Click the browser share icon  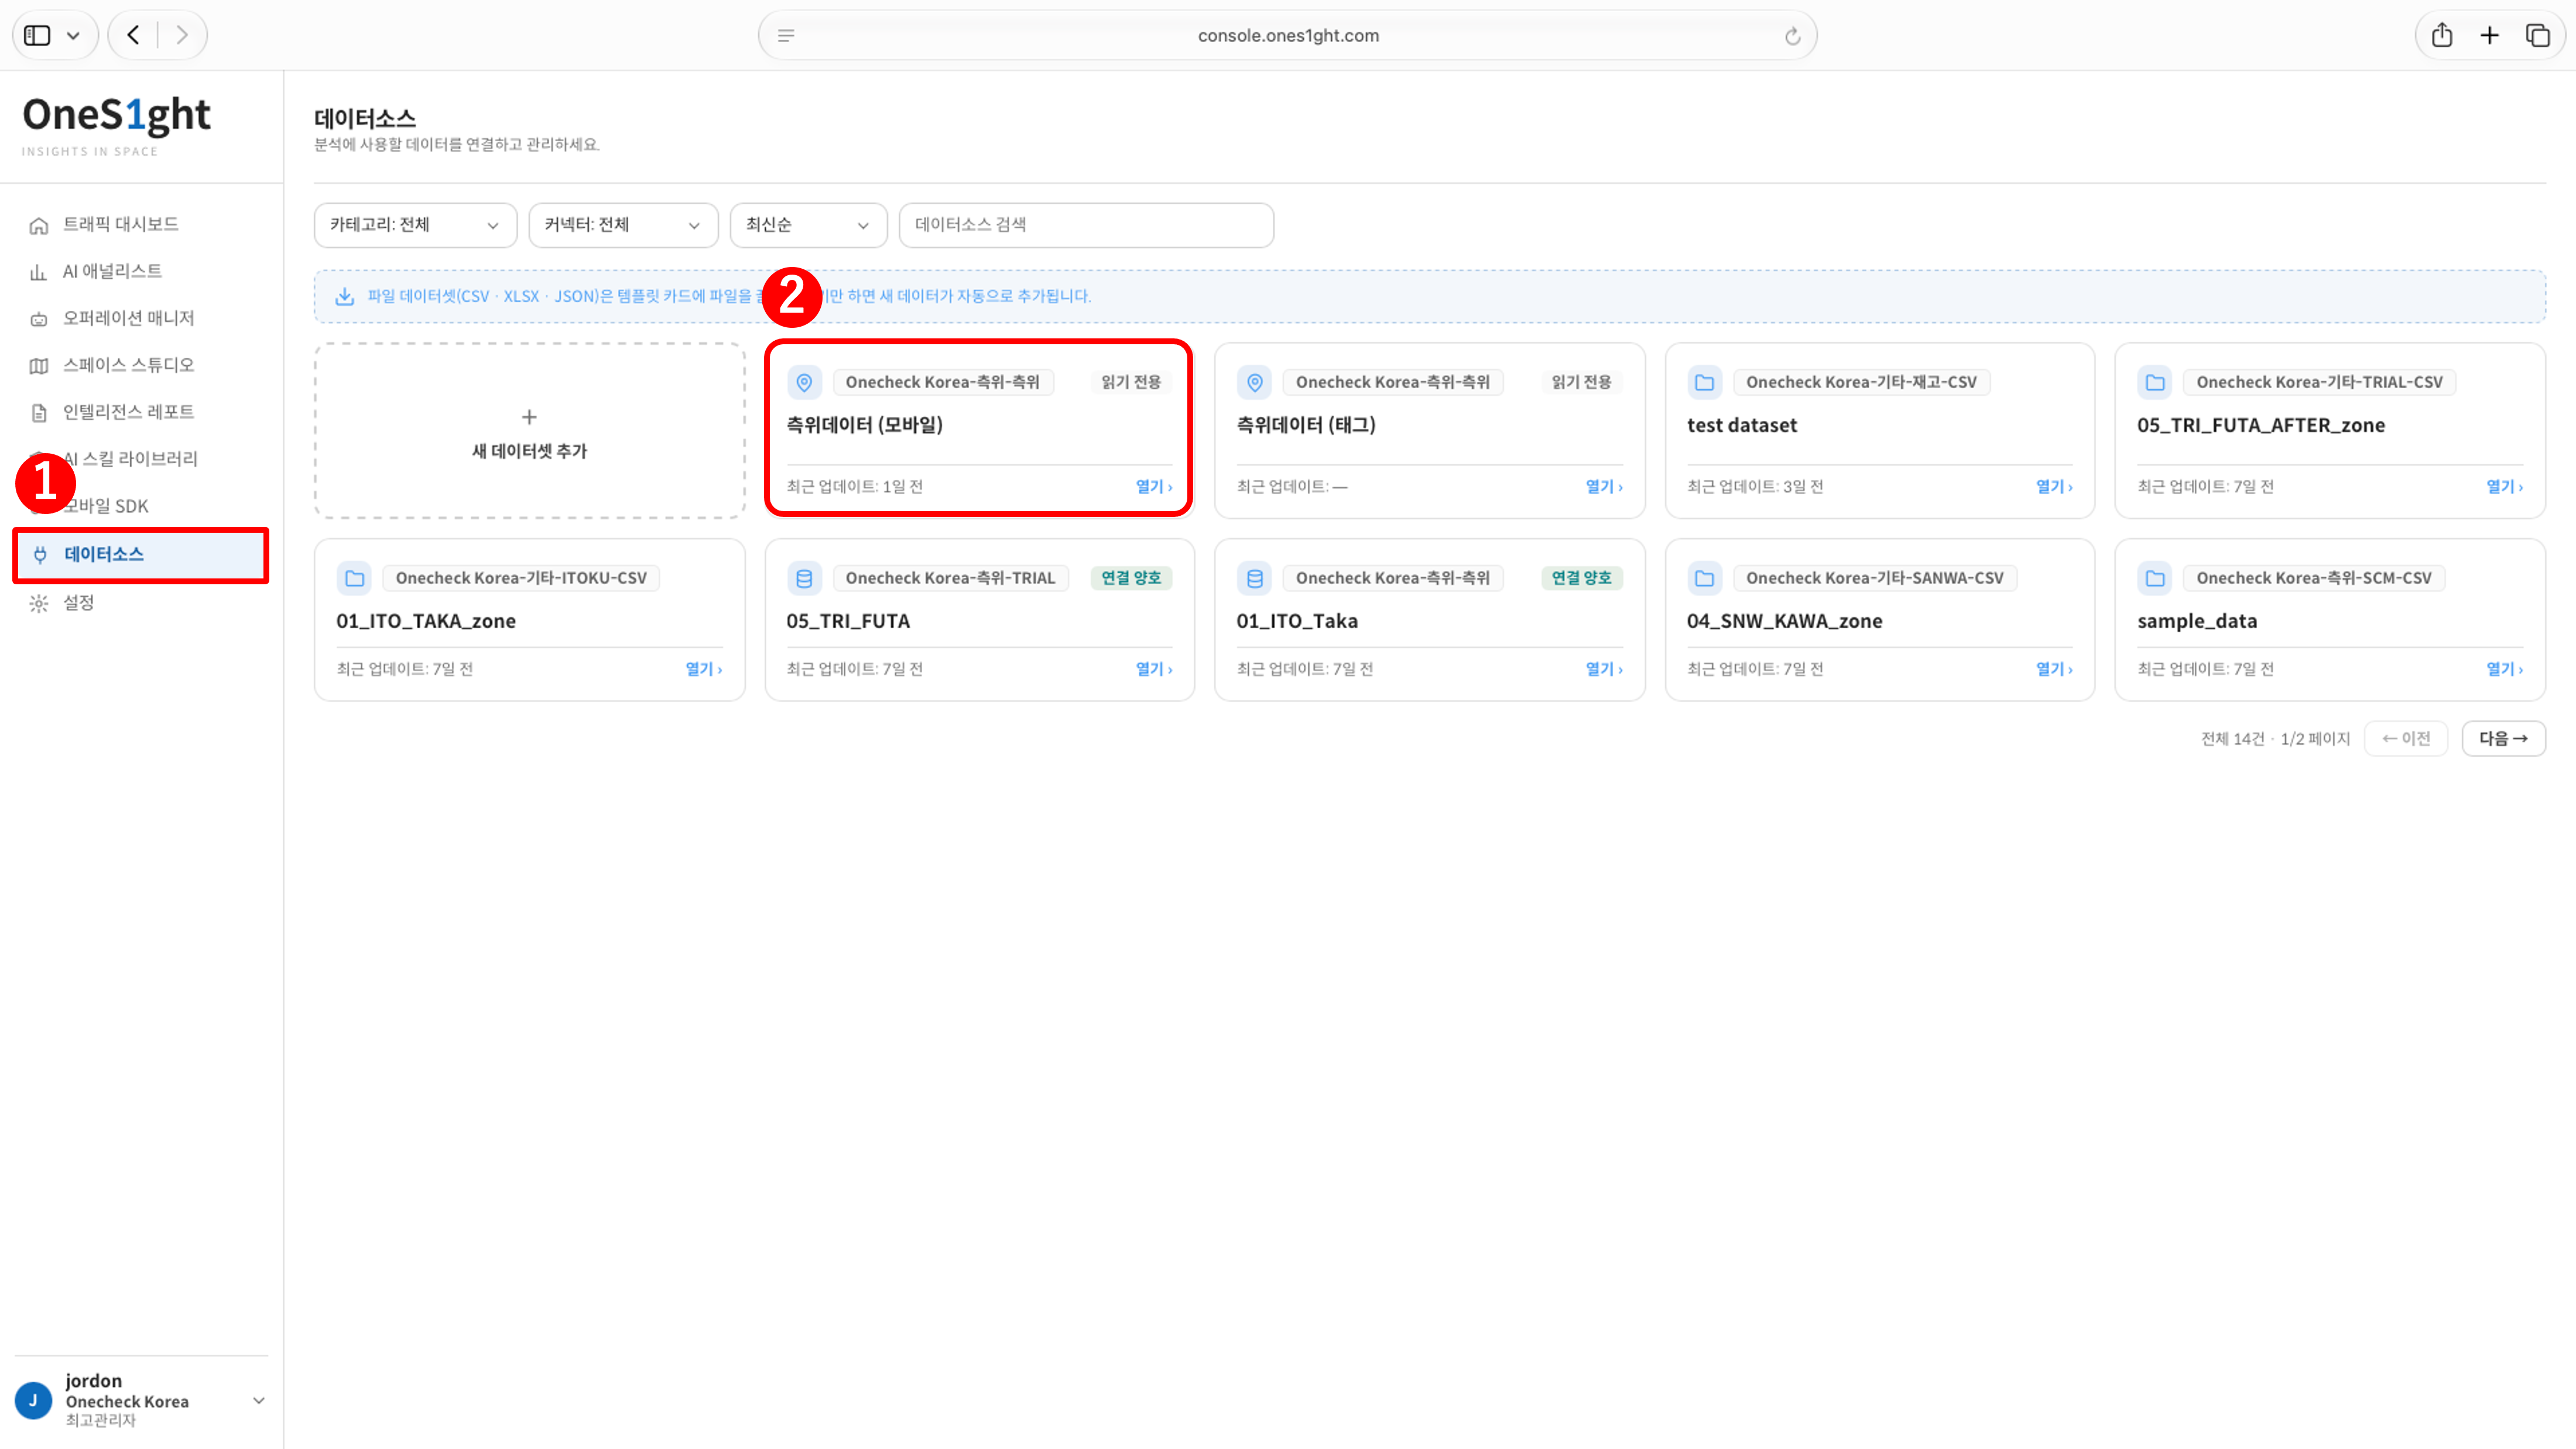point(2441,35)
